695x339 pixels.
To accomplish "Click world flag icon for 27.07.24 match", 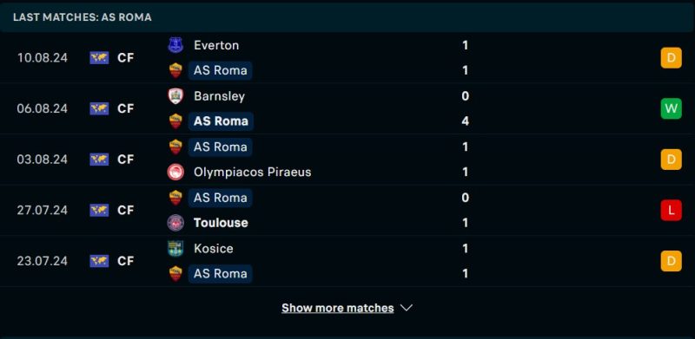I will 99,210.
